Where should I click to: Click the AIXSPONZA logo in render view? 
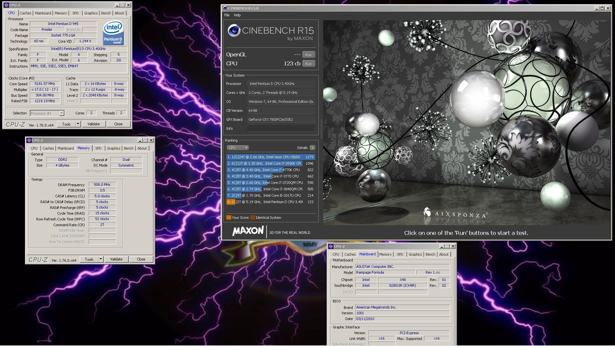pyautogui.click(x=455, y=213)
